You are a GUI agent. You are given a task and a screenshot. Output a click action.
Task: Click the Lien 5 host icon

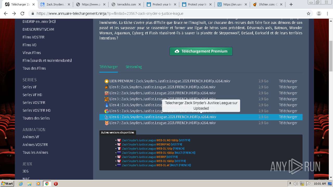point(107,111)
